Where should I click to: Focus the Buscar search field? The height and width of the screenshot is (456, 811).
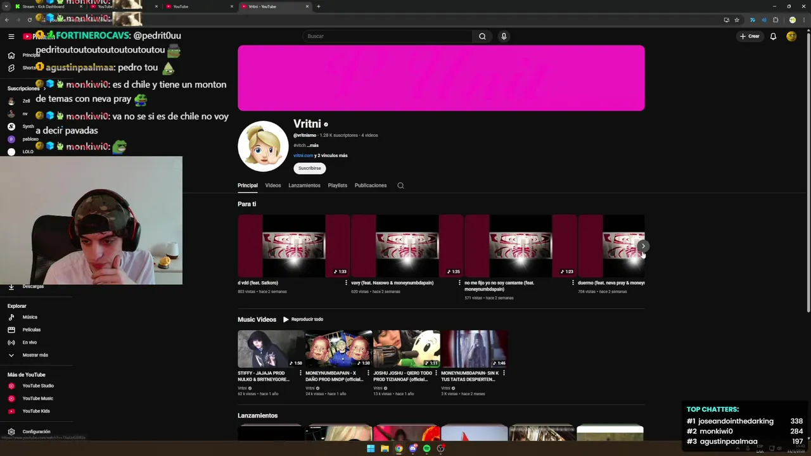click(x=387, y=36)
